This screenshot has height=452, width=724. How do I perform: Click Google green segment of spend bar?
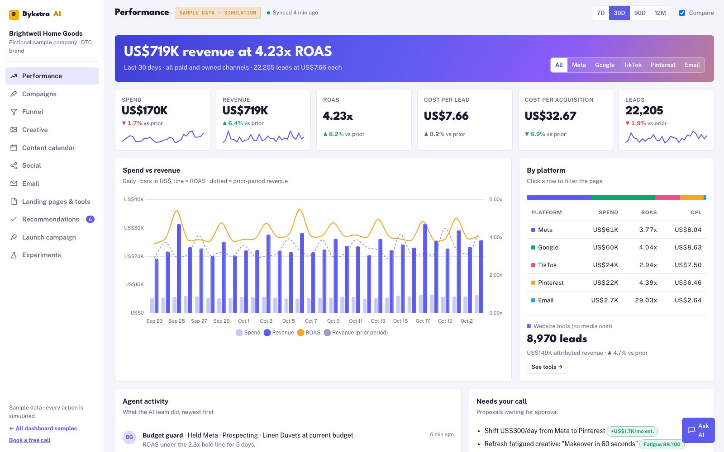click(x=623, y=198)
